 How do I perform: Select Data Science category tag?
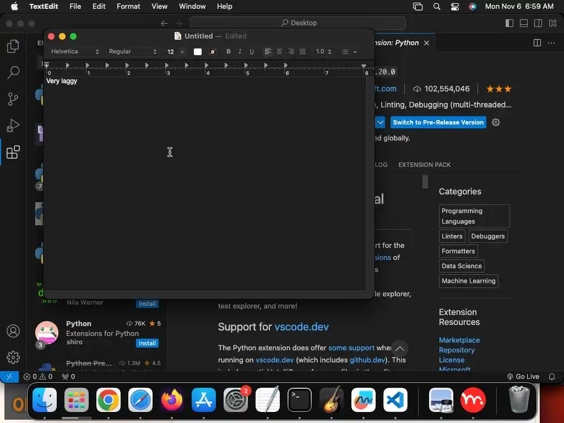462,266
